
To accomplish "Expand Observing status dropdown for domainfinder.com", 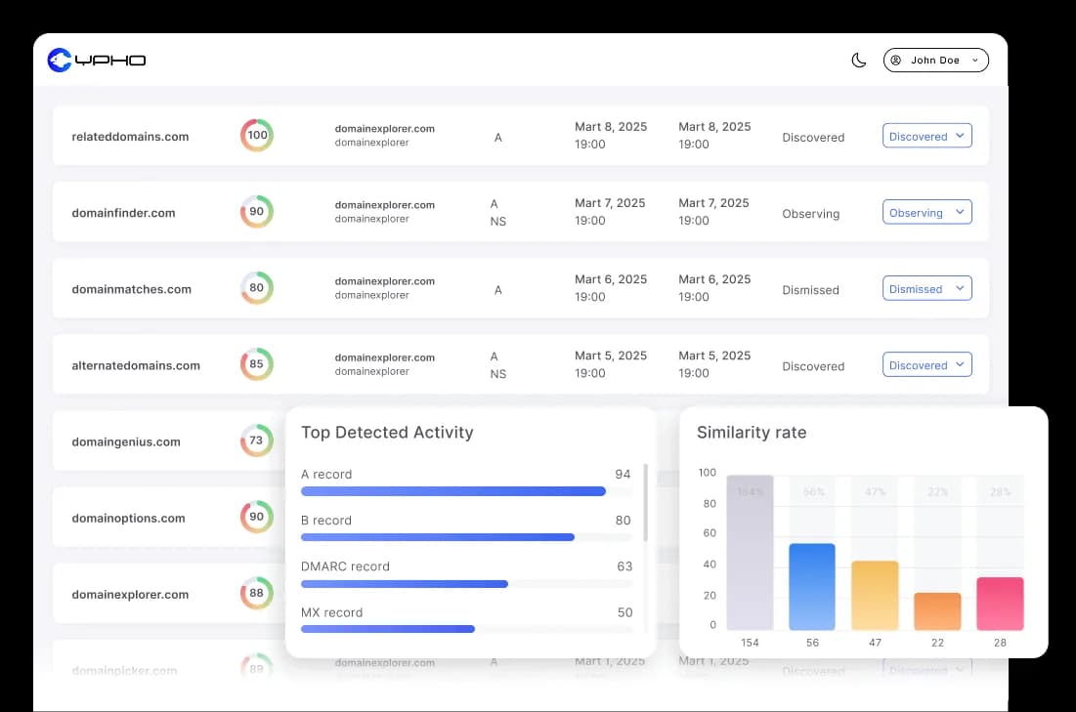I will 926,213.
